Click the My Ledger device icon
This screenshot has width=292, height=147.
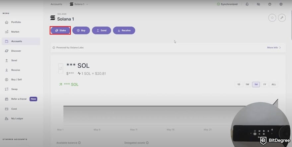click(x=7, y=119)
